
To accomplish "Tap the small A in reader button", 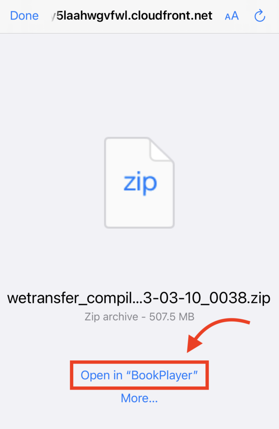I will tap(228, 17).
